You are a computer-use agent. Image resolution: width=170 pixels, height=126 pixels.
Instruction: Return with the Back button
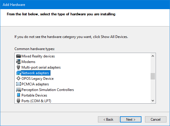pos(109,120)
